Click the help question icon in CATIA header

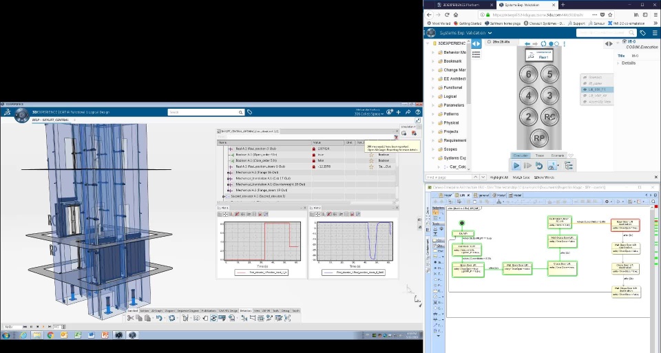(x=418, y=112)
